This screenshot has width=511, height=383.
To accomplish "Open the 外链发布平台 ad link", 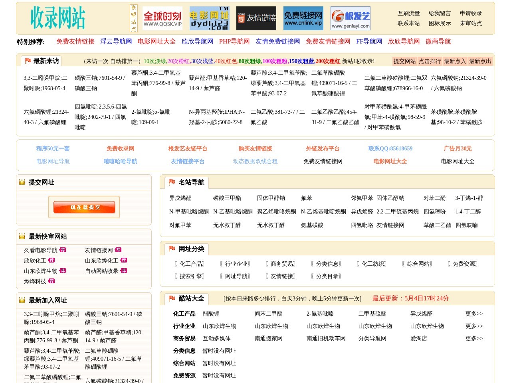I will (x=323, y=149).
